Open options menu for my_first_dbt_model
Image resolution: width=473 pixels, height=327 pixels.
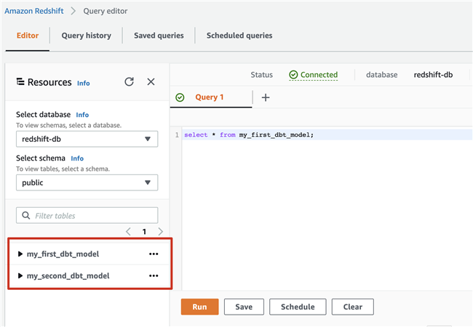coord(154,254)
